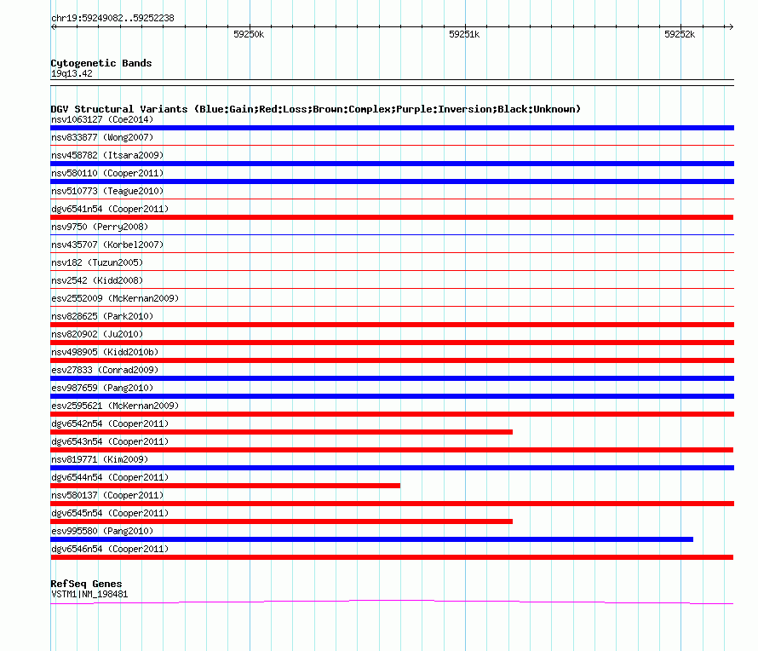Select the esv987659 (Pang2010) label
This screenshot has height=651, width=758.
click(102, 388)
